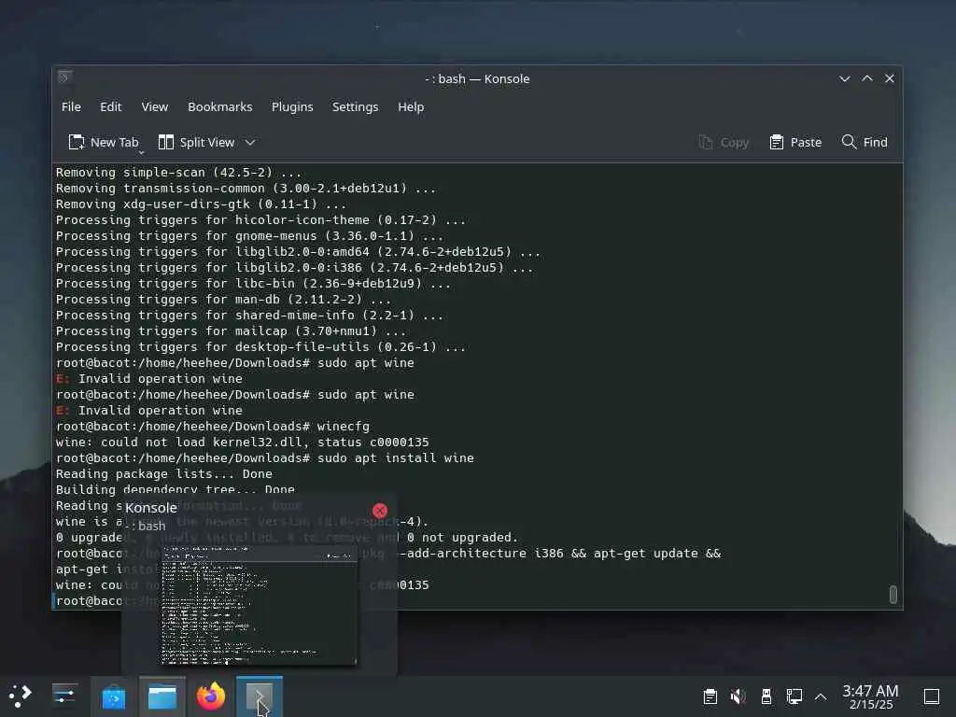Click the New Tab button
The width and height of the screenshot is (956, 717).
pyautogui.click(x=104, y=142)
